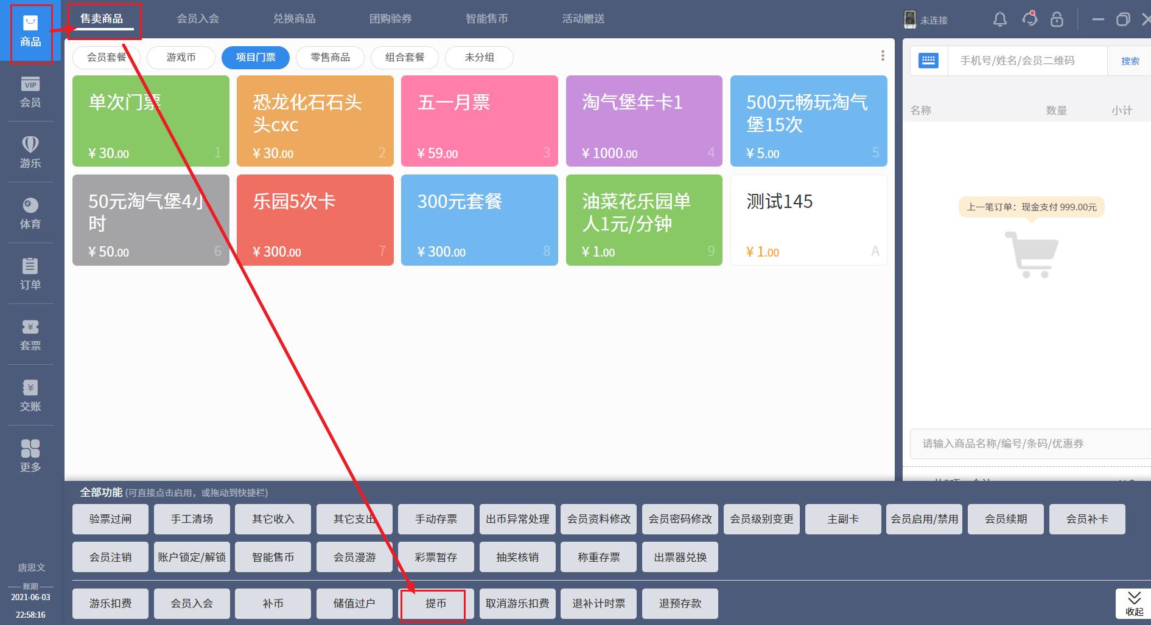This screenshot has height=625, width=1151.
Task: Open the 套票 sidebar section
Action: (30, 335)
